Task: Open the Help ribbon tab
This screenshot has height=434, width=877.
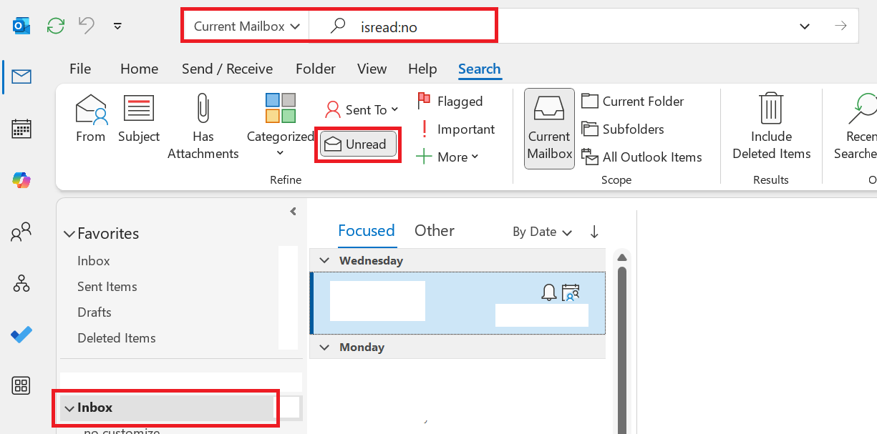Action: click(x=422, y=69)
